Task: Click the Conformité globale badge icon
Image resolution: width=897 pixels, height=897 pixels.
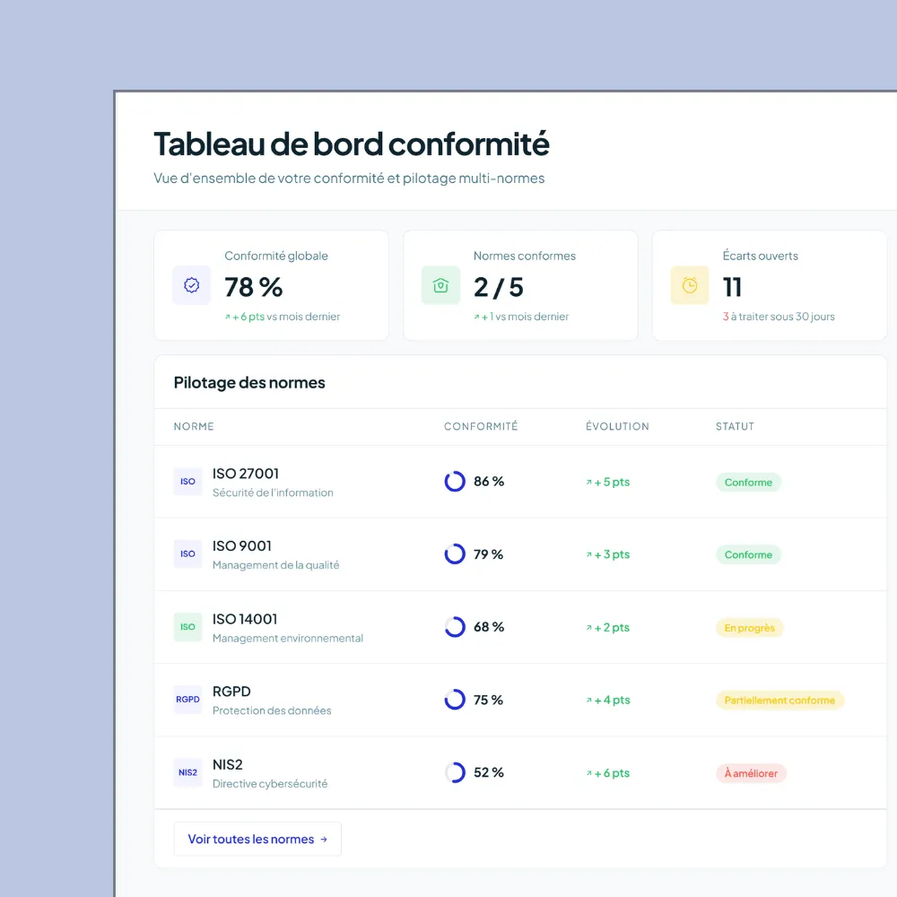Action: 192,285
